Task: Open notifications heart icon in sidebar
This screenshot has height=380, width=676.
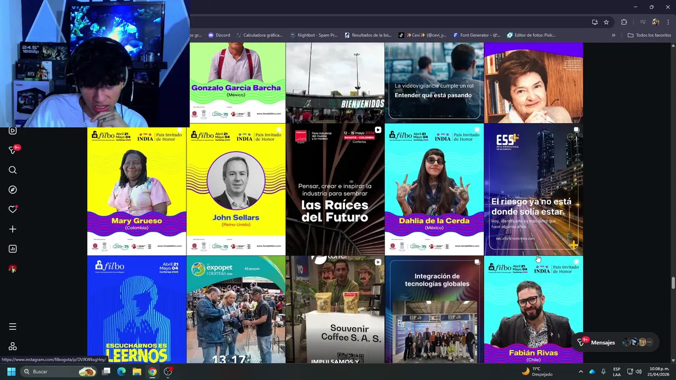Action: click(13, 210)
